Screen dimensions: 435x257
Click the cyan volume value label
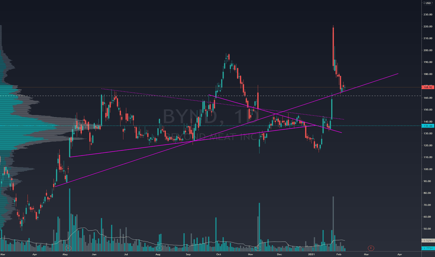428,248
